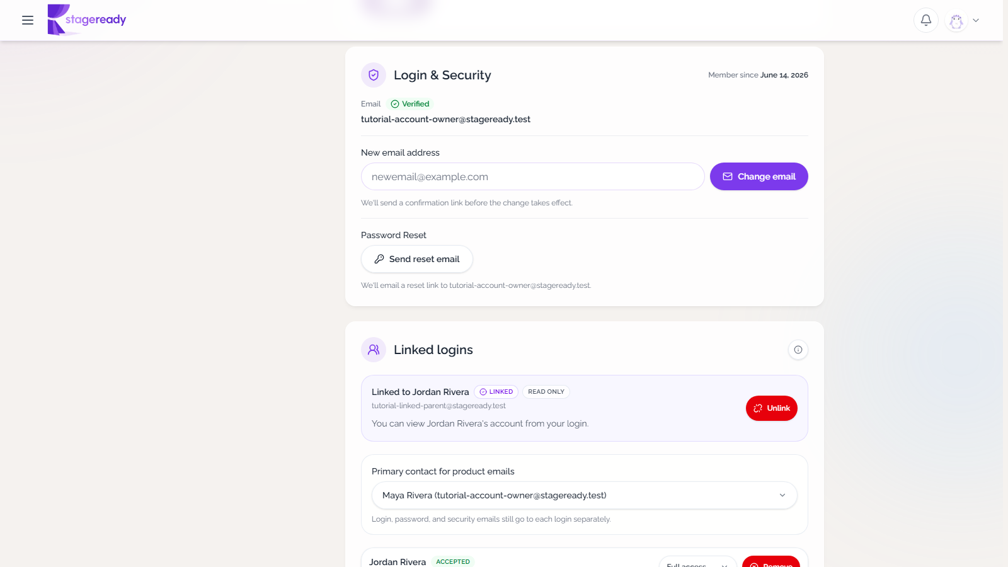Click the Send reset email button

(x=417, y=259)
